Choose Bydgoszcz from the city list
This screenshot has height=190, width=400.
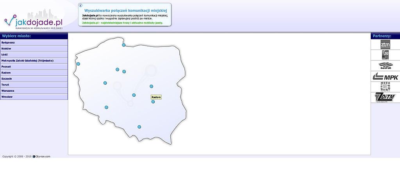(x=34, y=43)
